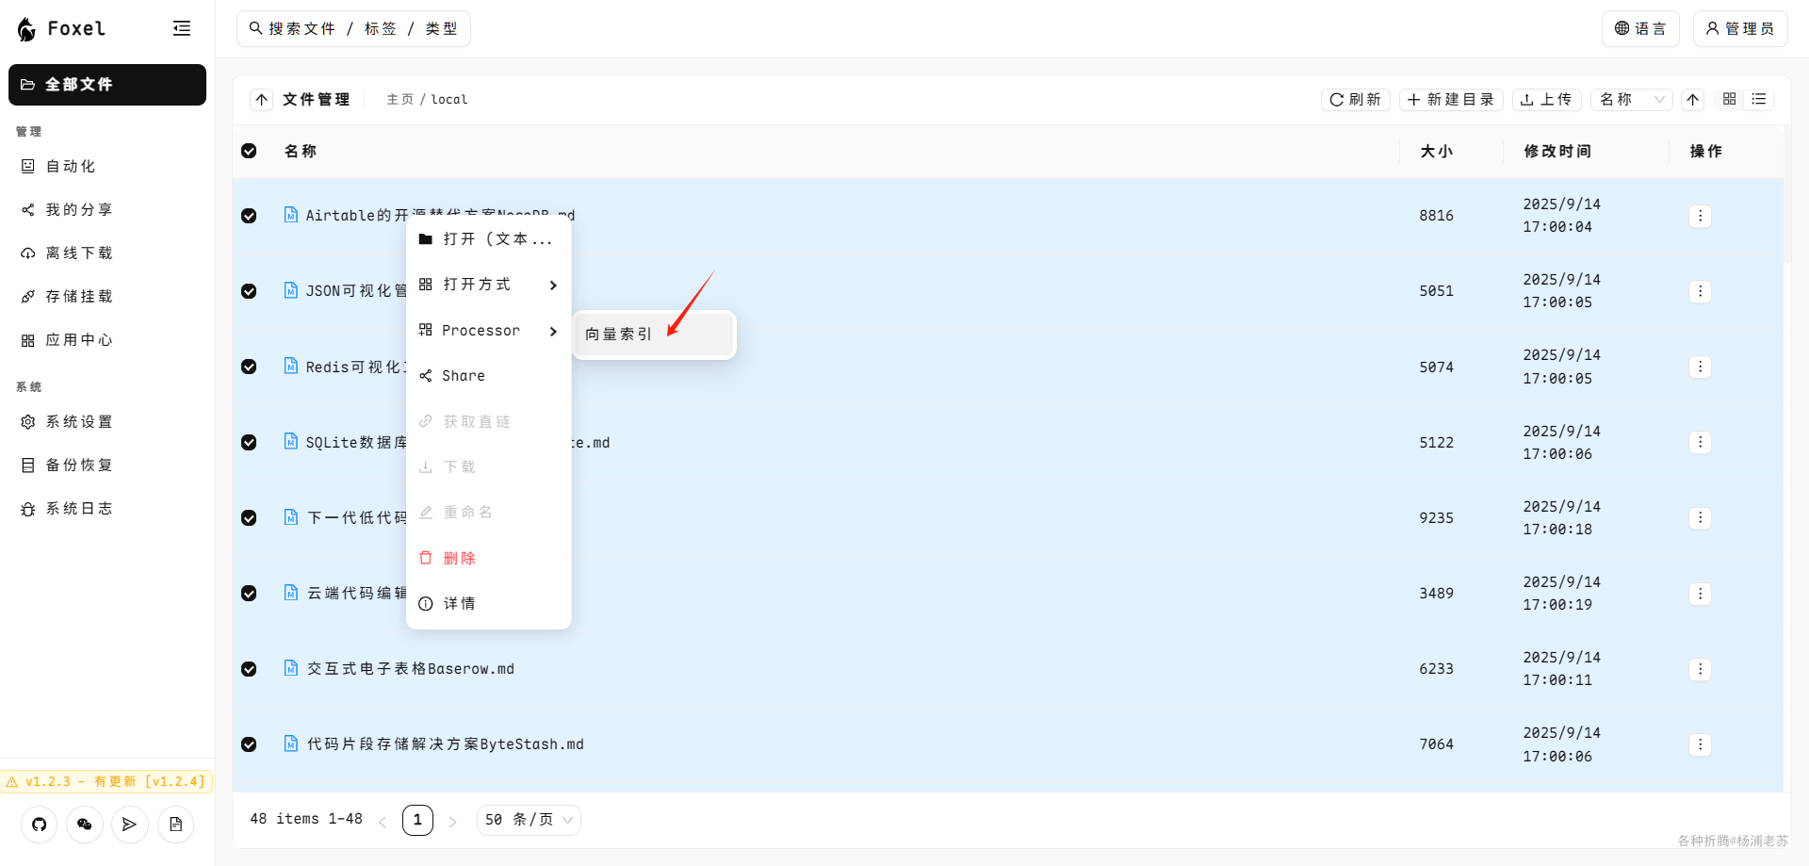Focus the 搜索文件 search field
Viewport: 1809px width, 866px height.
coord(353,29)
